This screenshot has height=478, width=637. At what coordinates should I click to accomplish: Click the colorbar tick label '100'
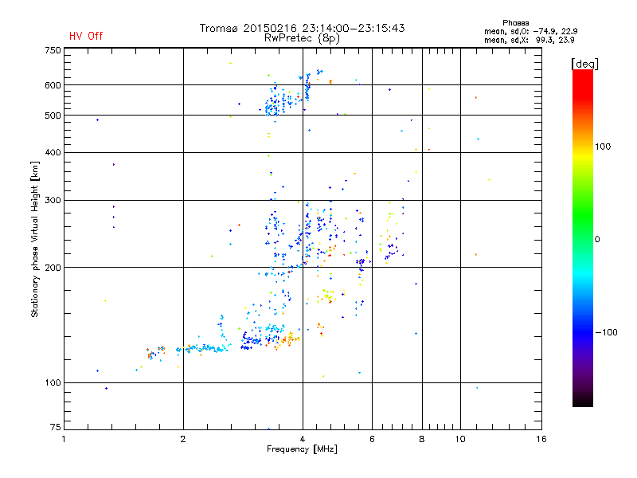[x=603, y=147]
